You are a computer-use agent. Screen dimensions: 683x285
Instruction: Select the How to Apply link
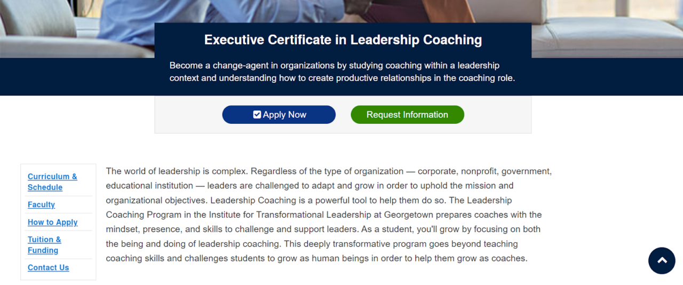52,222
